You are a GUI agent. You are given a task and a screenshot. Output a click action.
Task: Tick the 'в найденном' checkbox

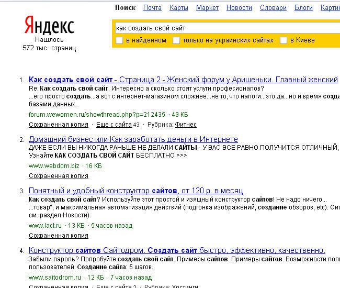119,40
